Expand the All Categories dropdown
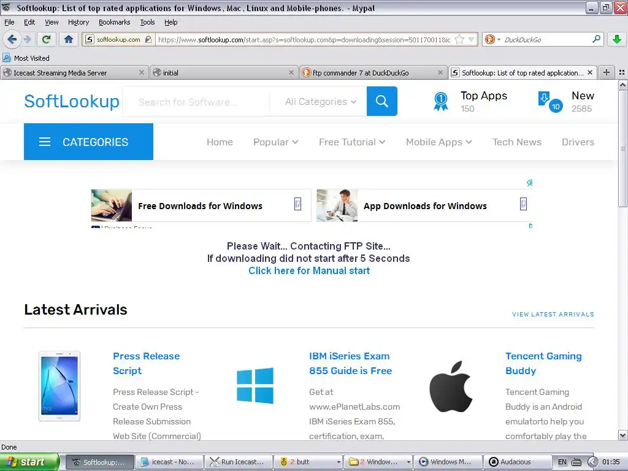The width and height of the screenshot is (628, 471). click(320, 102)
